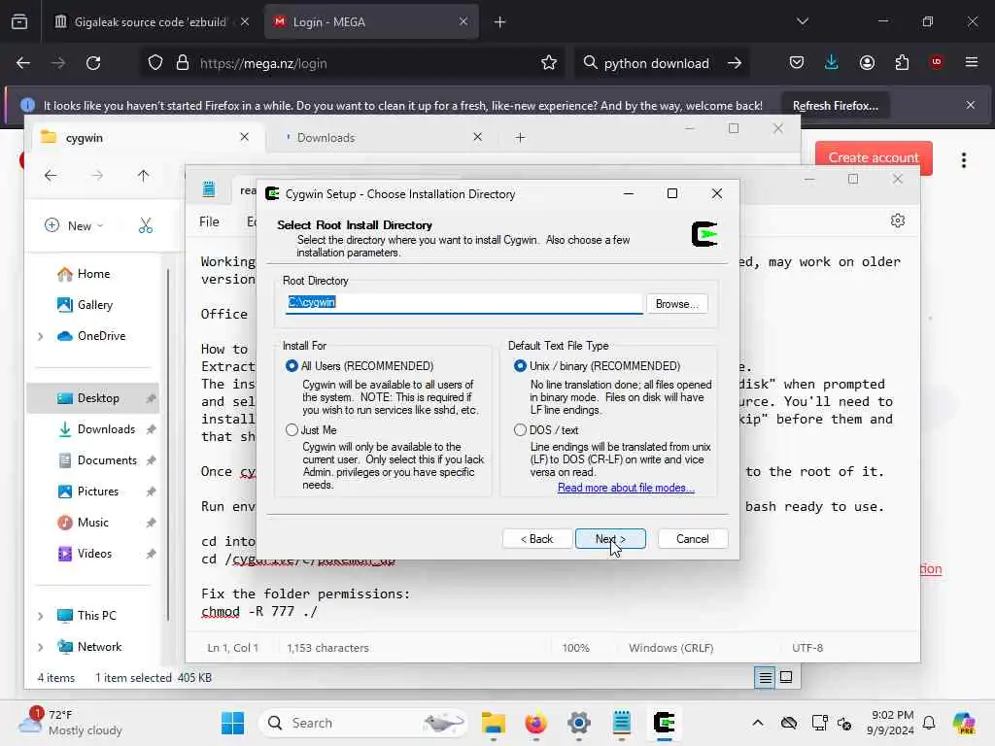This screenshot has height=746, width=995.
Task: Open Notepad zoom 100% status item
Action: pyautogui.click(x=575, y=648)
